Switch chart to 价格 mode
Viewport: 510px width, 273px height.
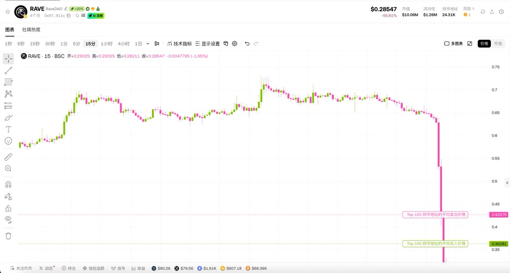click(x=484, y=43)
